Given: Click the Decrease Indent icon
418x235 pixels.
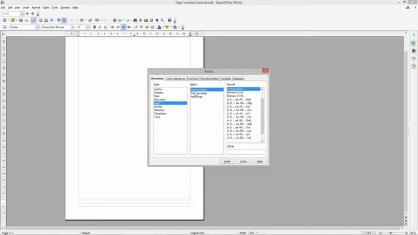Looking at the screenshot, I should [147, 27].
